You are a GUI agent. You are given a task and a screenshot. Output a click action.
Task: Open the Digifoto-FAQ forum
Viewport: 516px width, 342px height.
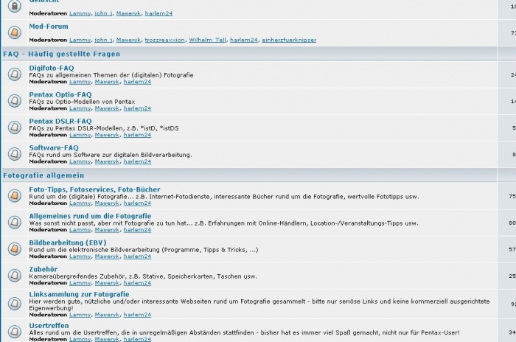point(52,68)
